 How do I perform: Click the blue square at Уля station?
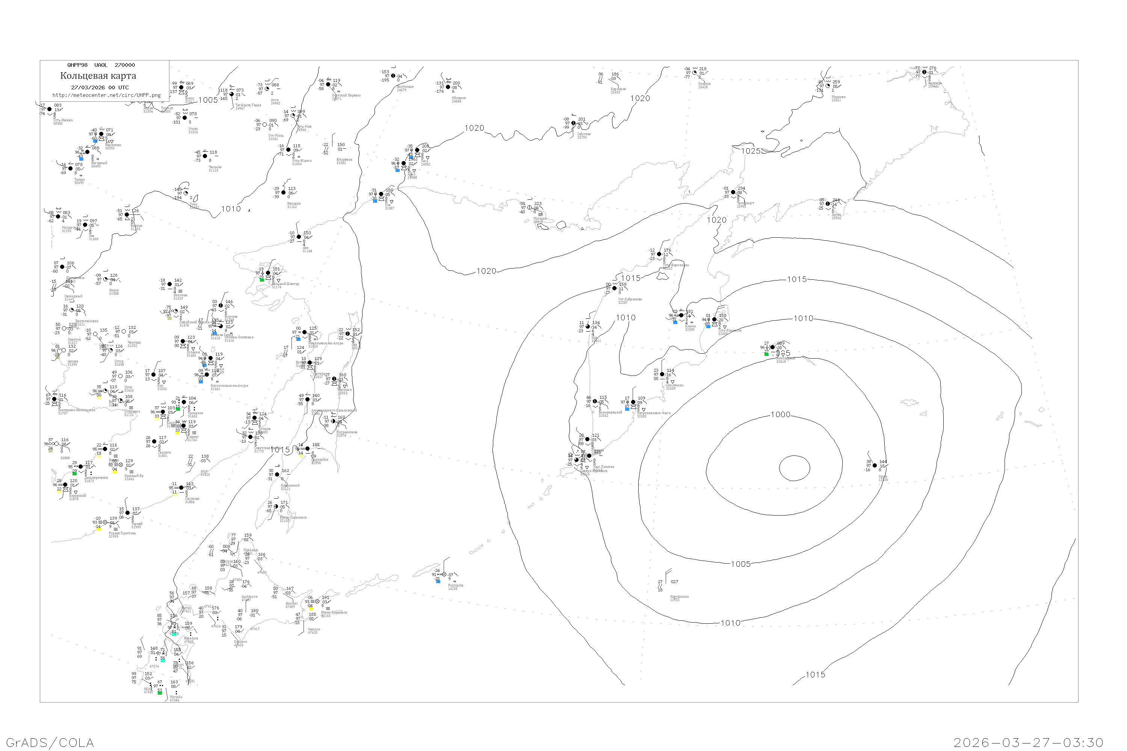(x=375, y=201)
